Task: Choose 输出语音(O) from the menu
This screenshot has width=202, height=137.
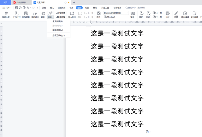Action: point(59,30)
